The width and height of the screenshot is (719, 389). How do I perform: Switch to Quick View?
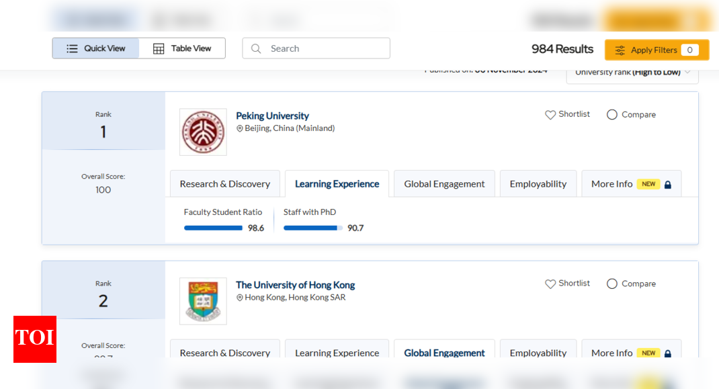pyautogui.click(x=96, y=48)
